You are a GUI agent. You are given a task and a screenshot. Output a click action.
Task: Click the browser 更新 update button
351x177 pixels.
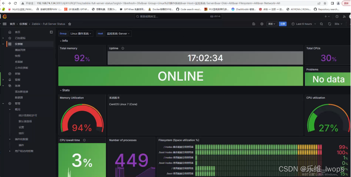point(346,3)
